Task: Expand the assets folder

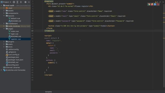Action: tap(4, 11)
